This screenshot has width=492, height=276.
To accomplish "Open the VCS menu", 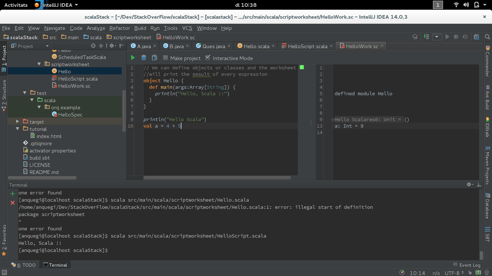I will [187, 28].
